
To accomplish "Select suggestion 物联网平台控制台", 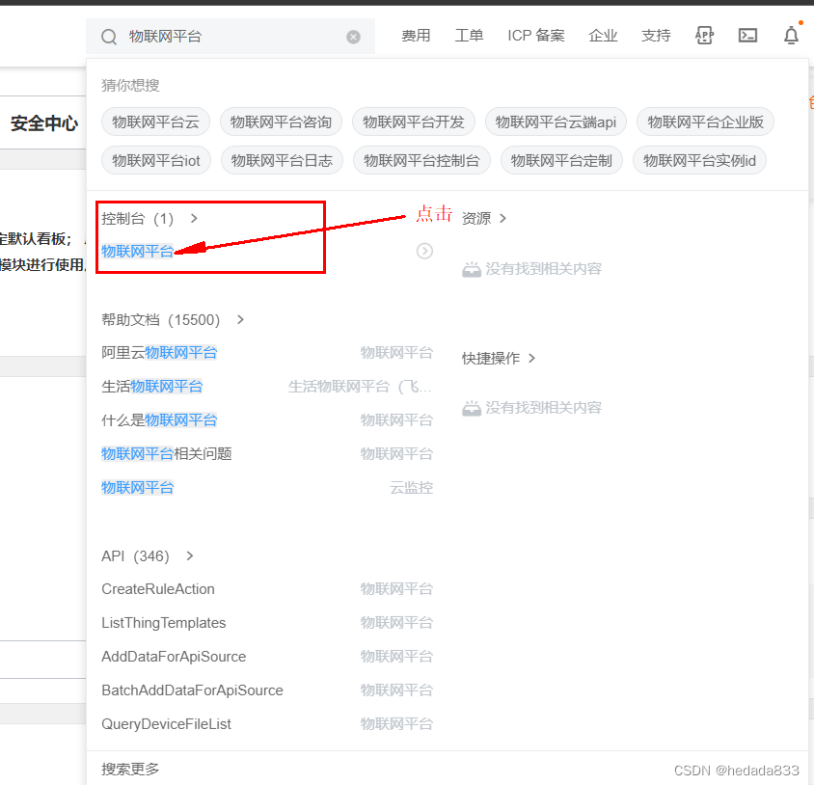I will 421,161.
